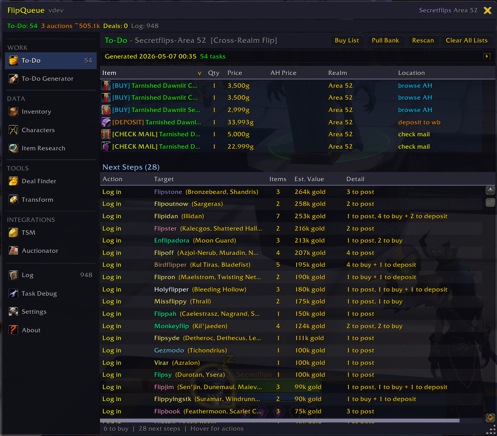497x436 pixels.
Task: Click the Buy List button
Action: [347, 40]
